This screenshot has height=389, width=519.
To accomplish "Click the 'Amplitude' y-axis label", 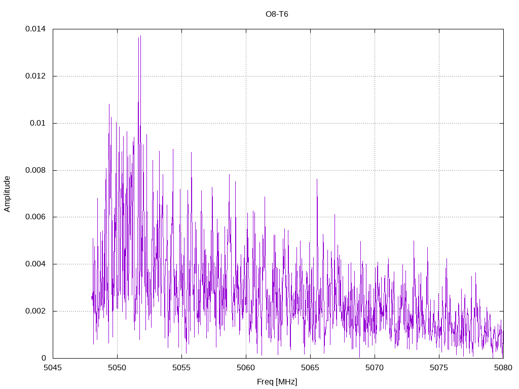I will pos(7,194).
